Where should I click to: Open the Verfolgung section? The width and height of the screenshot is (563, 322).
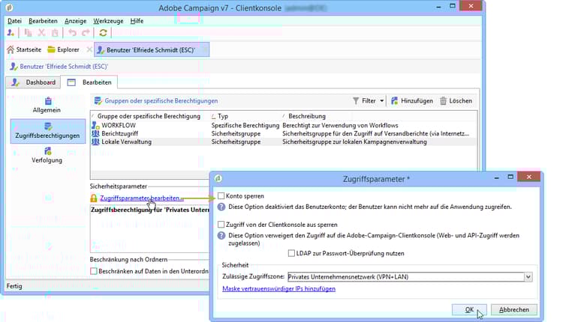pyautogui.click(x=47, y=155)
